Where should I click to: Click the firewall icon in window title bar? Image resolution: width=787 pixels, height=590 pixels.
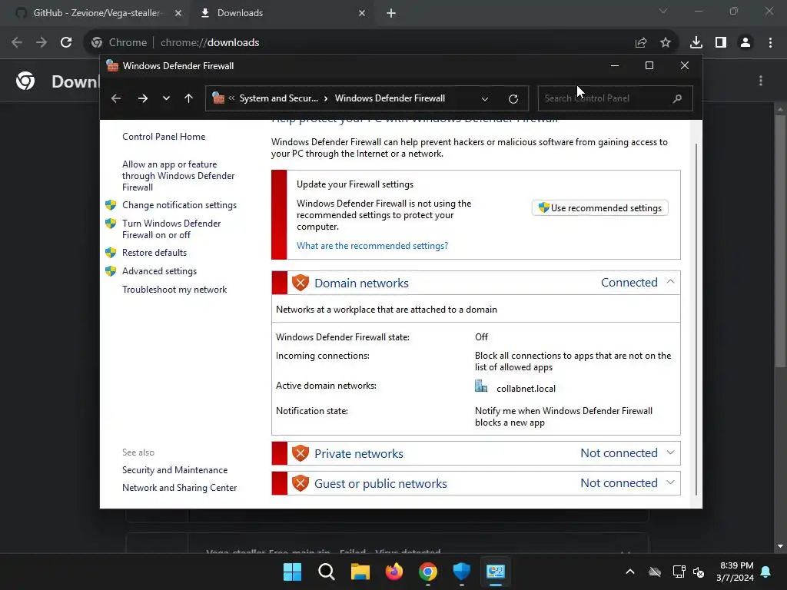pos(112,66)
